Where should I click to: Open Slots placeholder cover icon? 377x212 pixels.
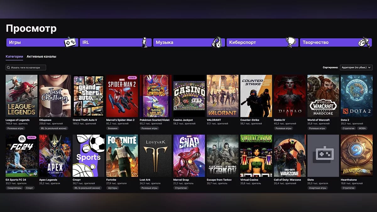pos(323,156)
